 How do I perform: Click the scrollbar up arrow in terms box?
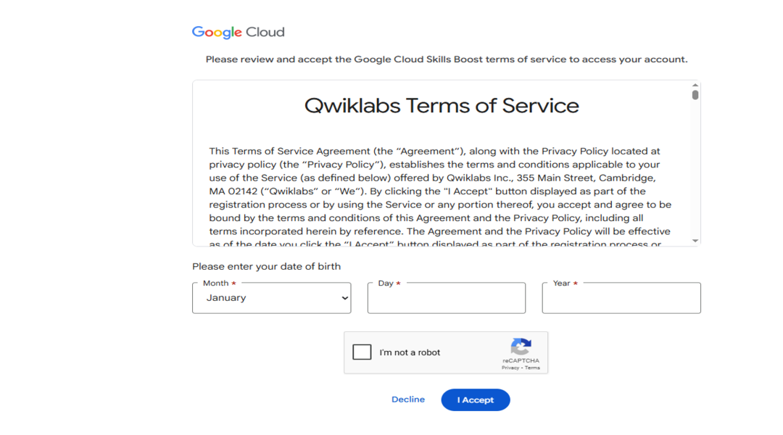pyautogui.click(x=695, y=85)
